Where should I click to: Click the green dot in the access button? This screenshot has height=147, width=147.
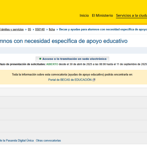click(40, 59)
